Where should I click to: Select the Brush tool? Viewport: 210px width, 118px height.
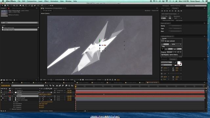(x=29, y=6)
